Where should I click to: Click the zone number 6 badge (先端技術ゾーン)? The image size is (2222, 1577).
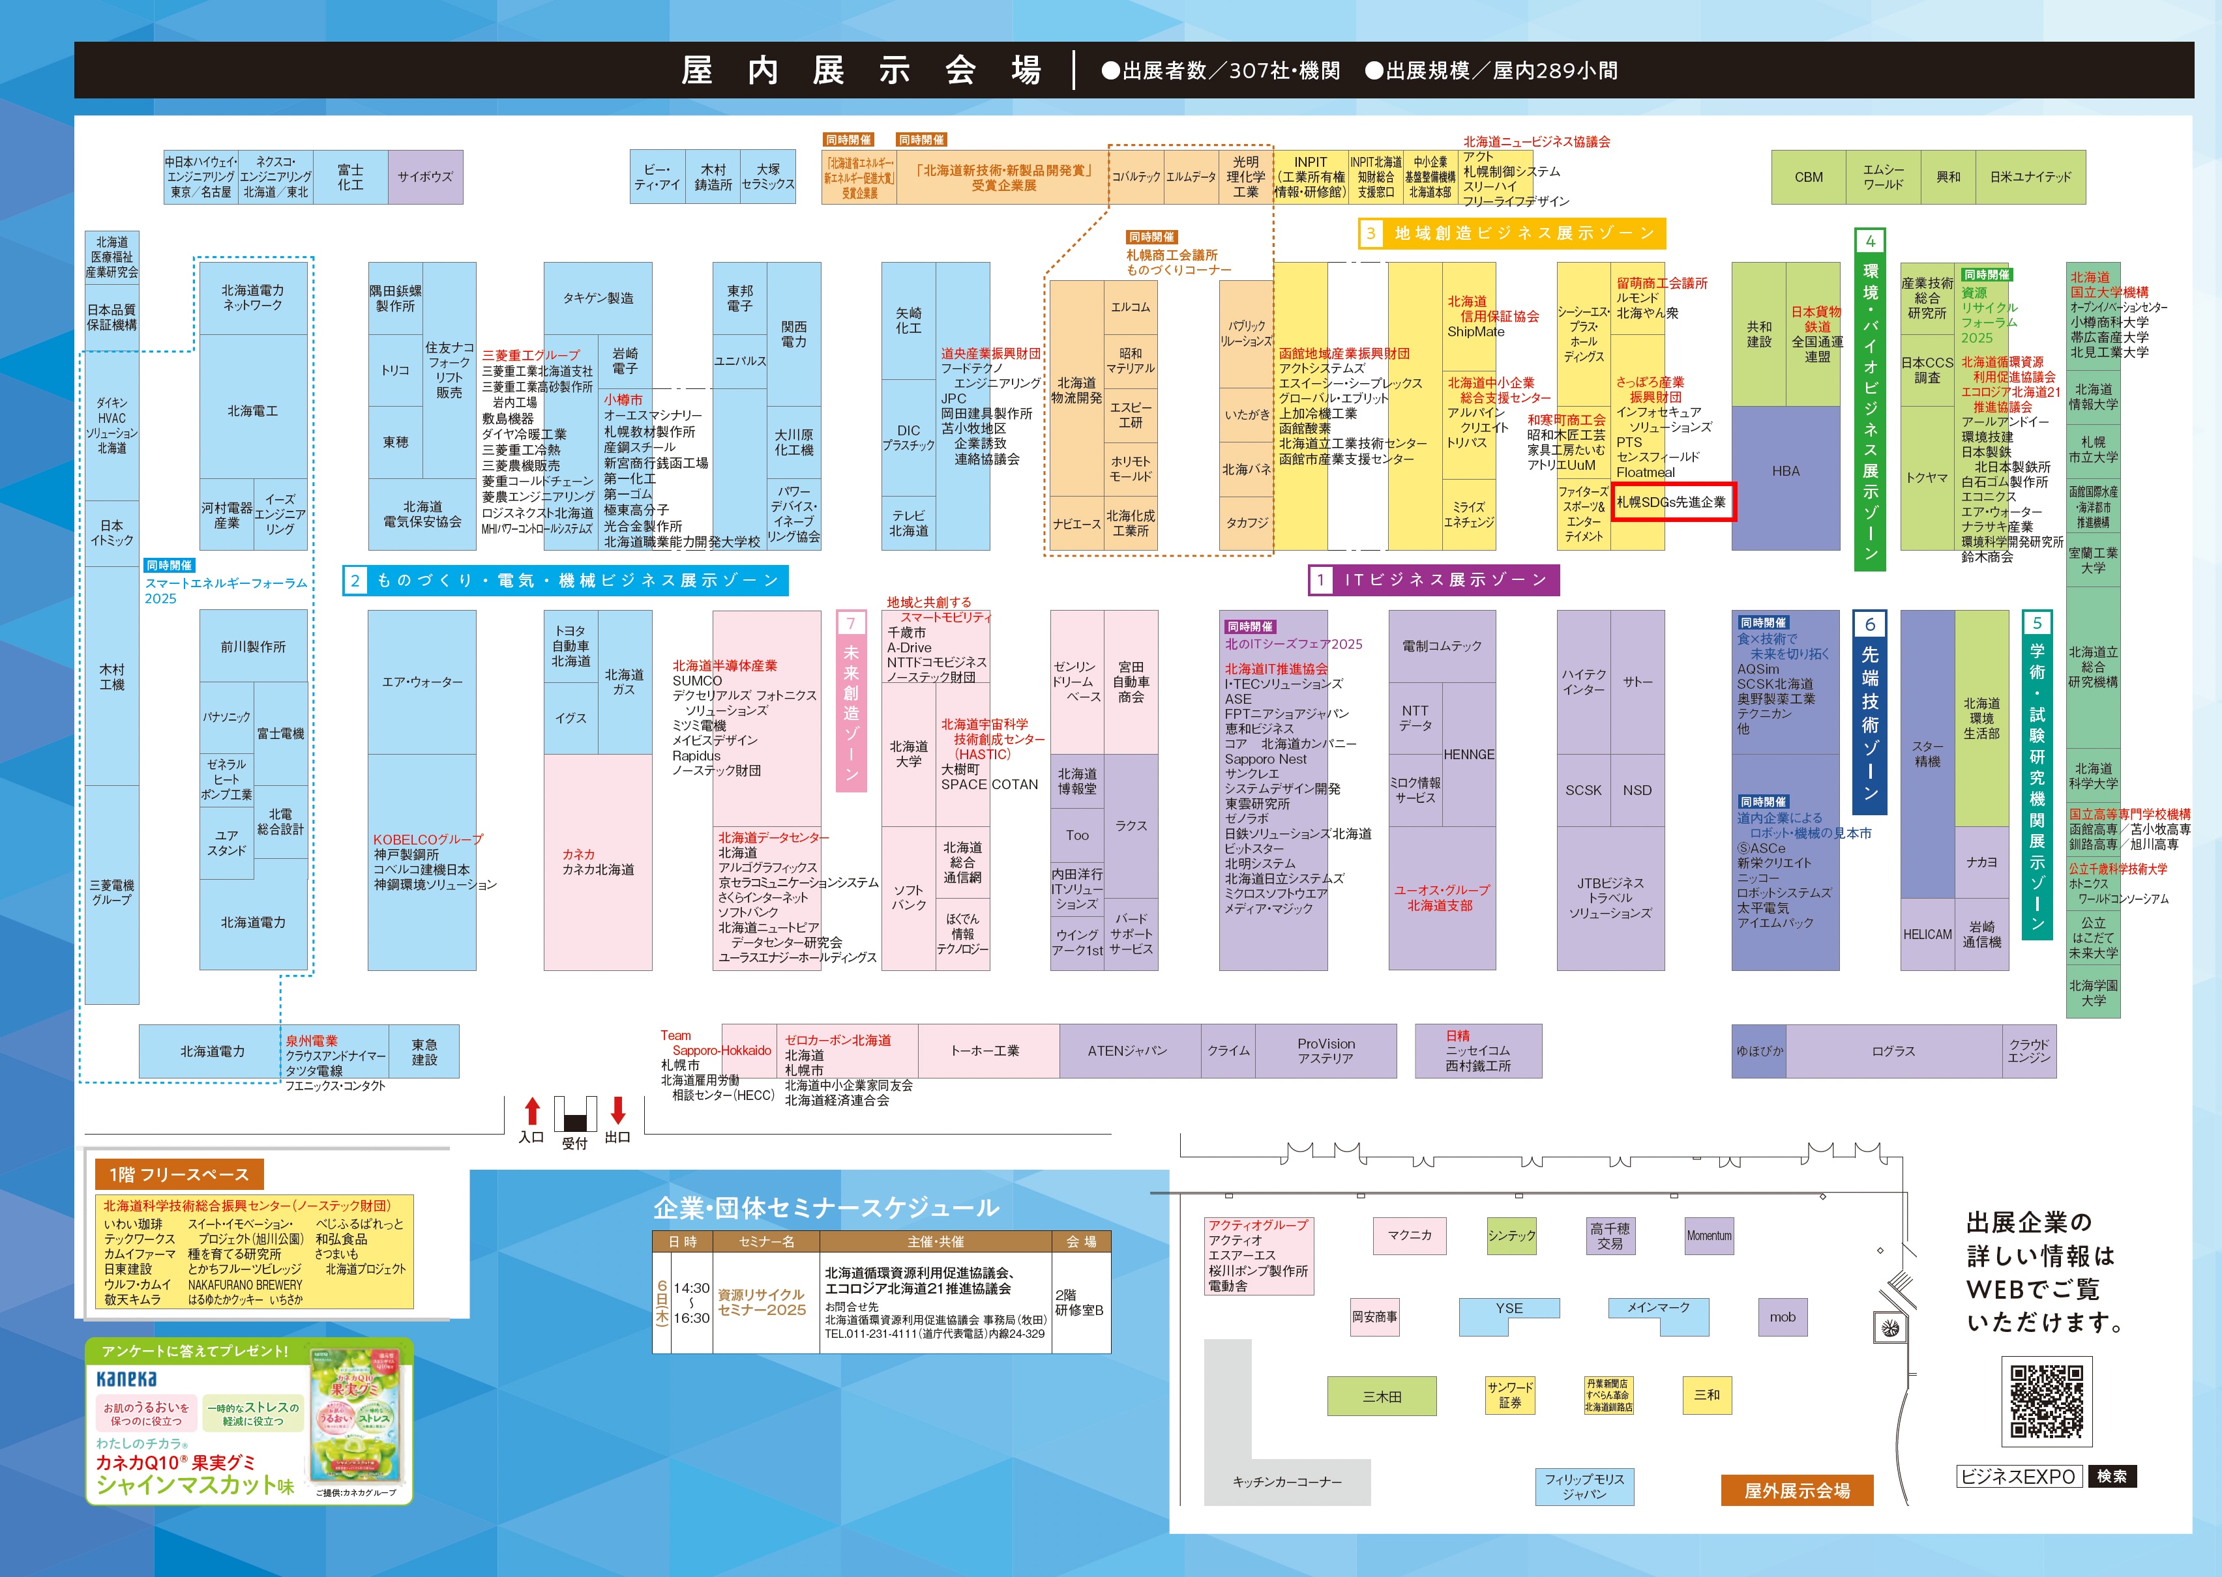point(1871,624)
